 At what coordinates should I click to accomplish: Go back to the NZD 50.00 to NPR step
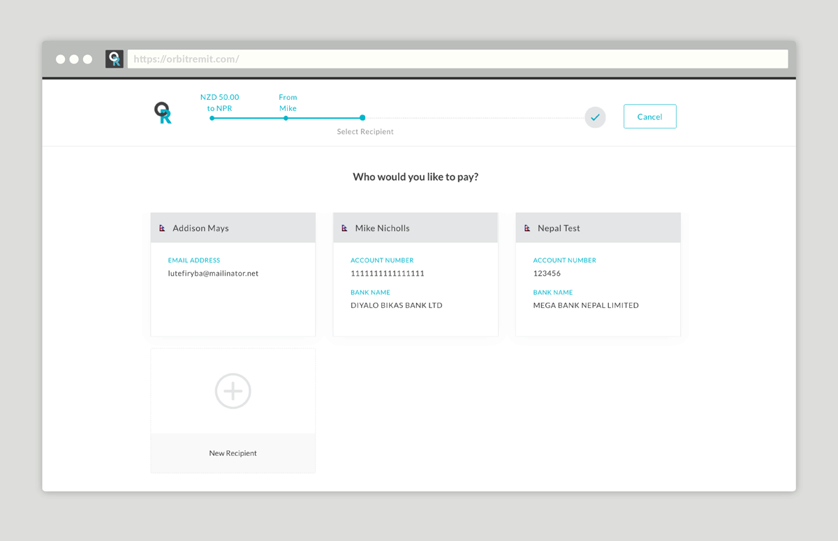click(212, 118)
